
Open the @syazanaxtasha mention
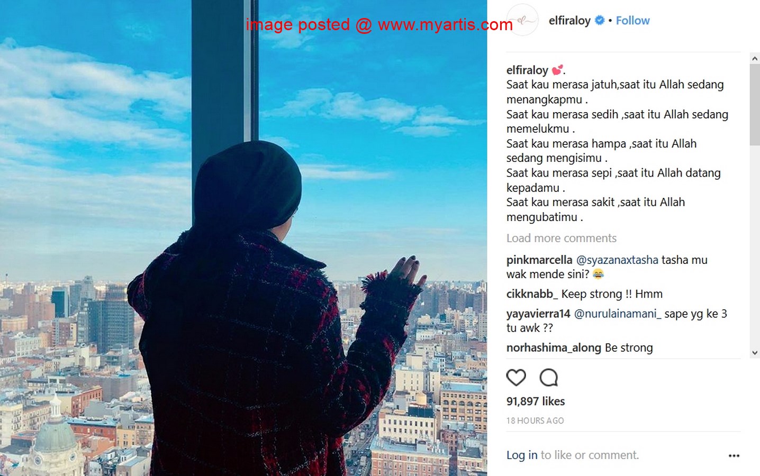click(x=617, y=260)
